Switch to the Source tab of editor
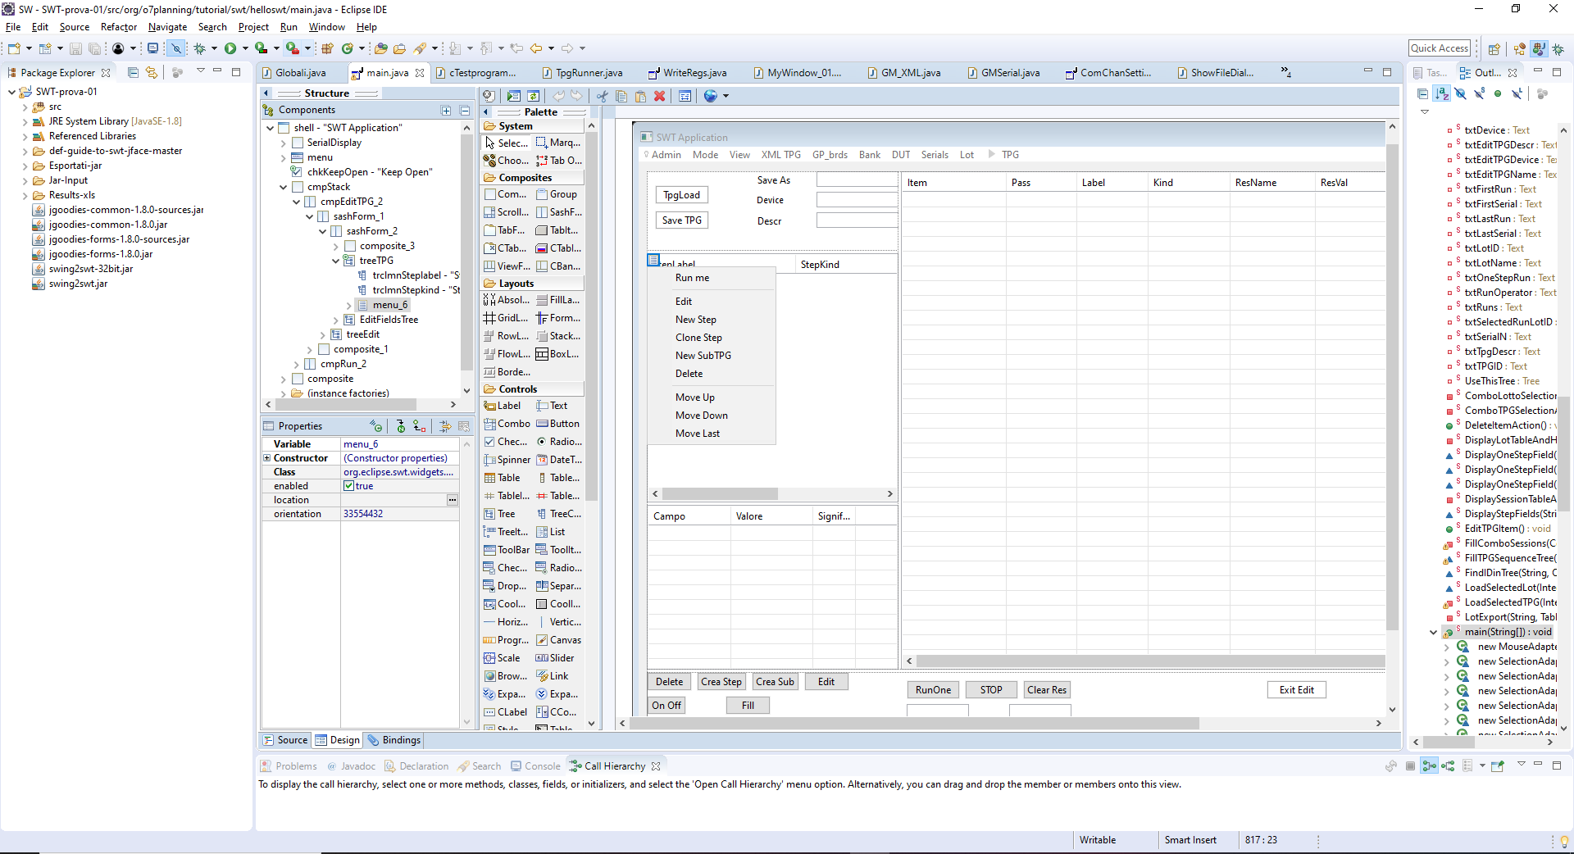Image resolution: width=1574 pixels, height=854 pixels. [285, 740]
